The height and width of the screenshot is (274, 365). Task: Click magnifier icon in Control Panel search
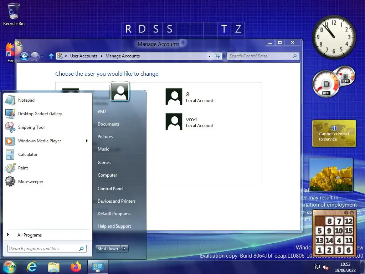coord(294,56)
